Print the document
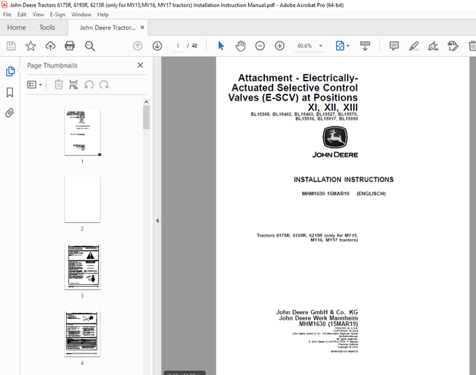The width and height of the screenshot is (476, 375). pos(70,46)
